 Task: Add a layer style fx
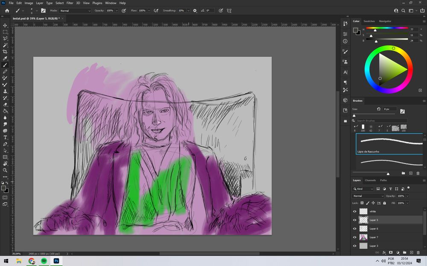pyautogui.click(x=384, y=252)
